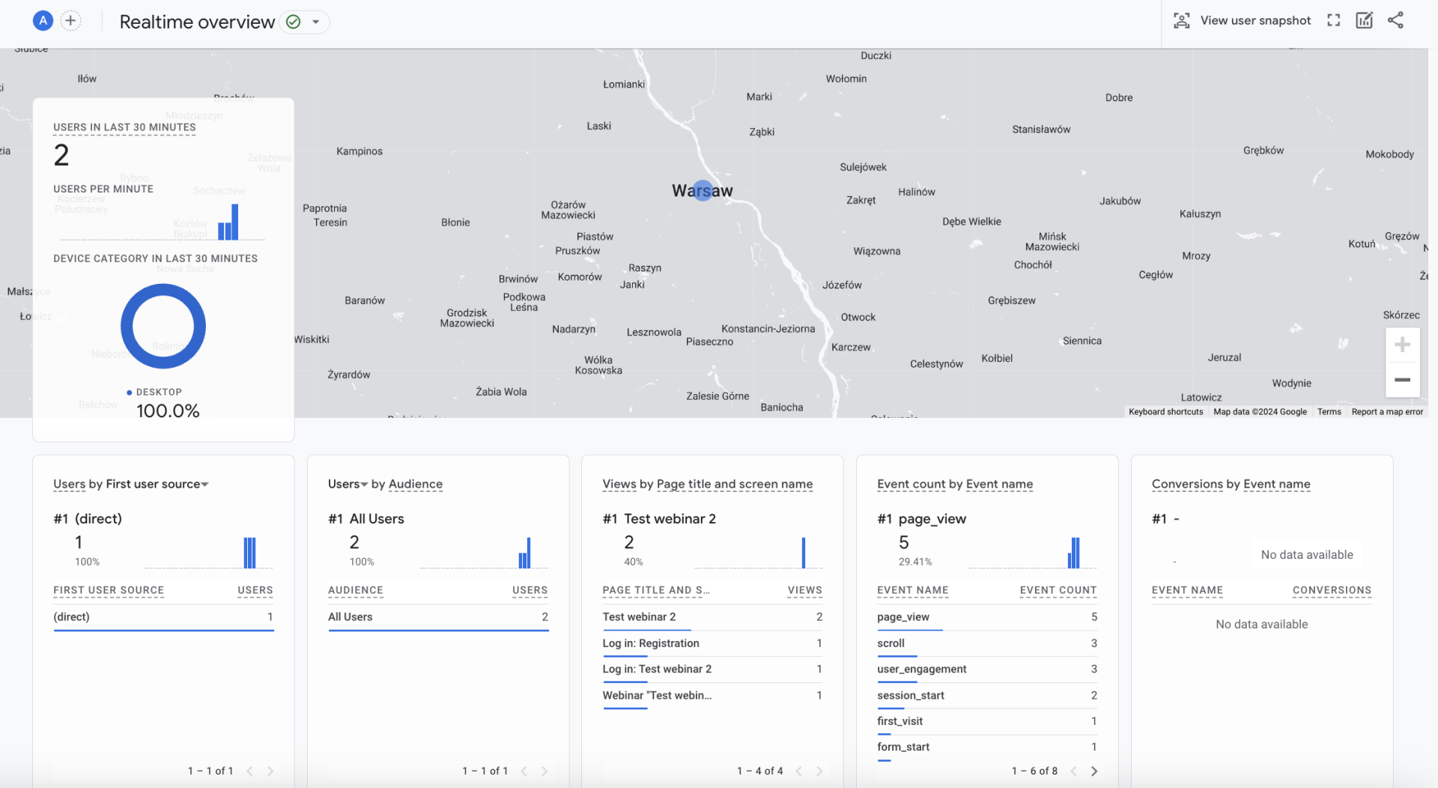
Task: Open the account avatar menu
Action: pyautogui.click(x=43, y=20)
